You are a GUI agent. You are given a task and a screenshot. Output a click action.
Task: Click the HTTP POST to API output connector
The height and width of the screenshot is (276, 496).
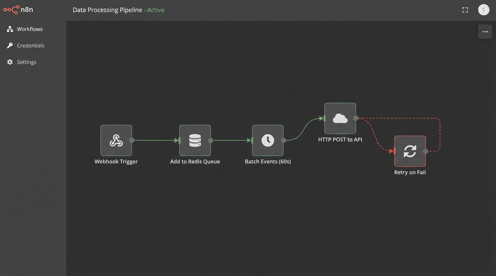(x=356, y=118)
